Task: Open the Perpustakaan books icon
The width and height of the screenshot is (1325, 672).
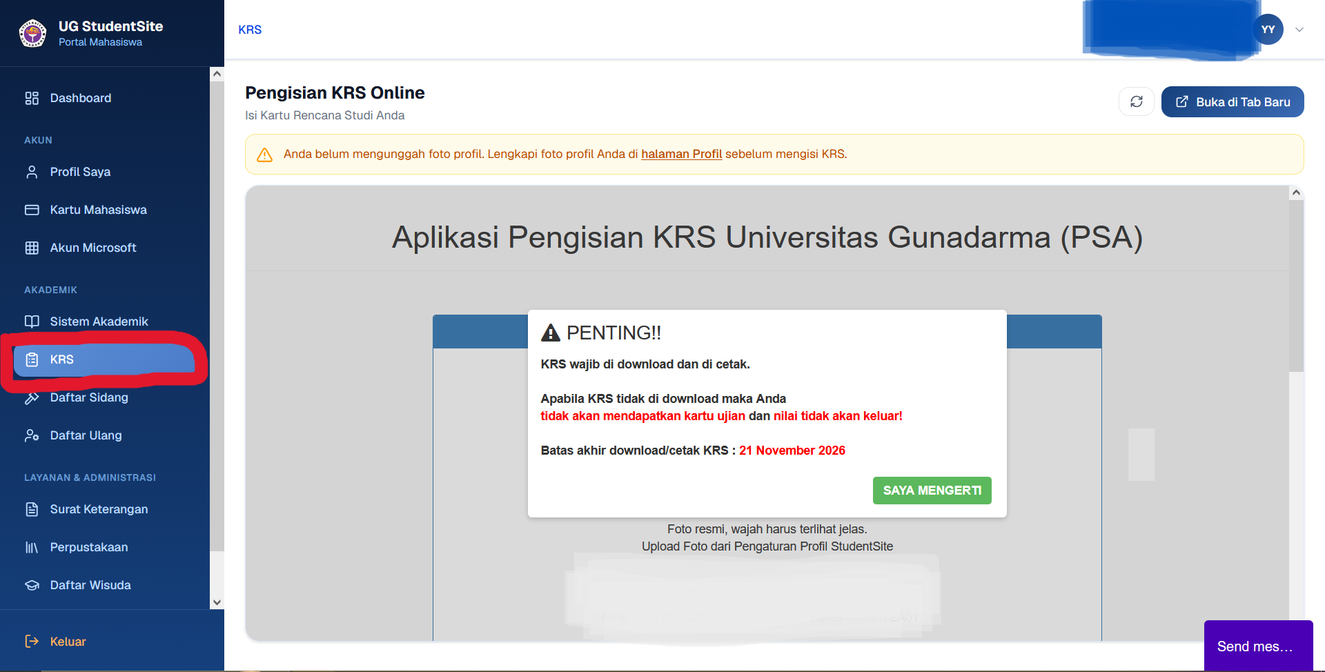Action: click(32, 547)
